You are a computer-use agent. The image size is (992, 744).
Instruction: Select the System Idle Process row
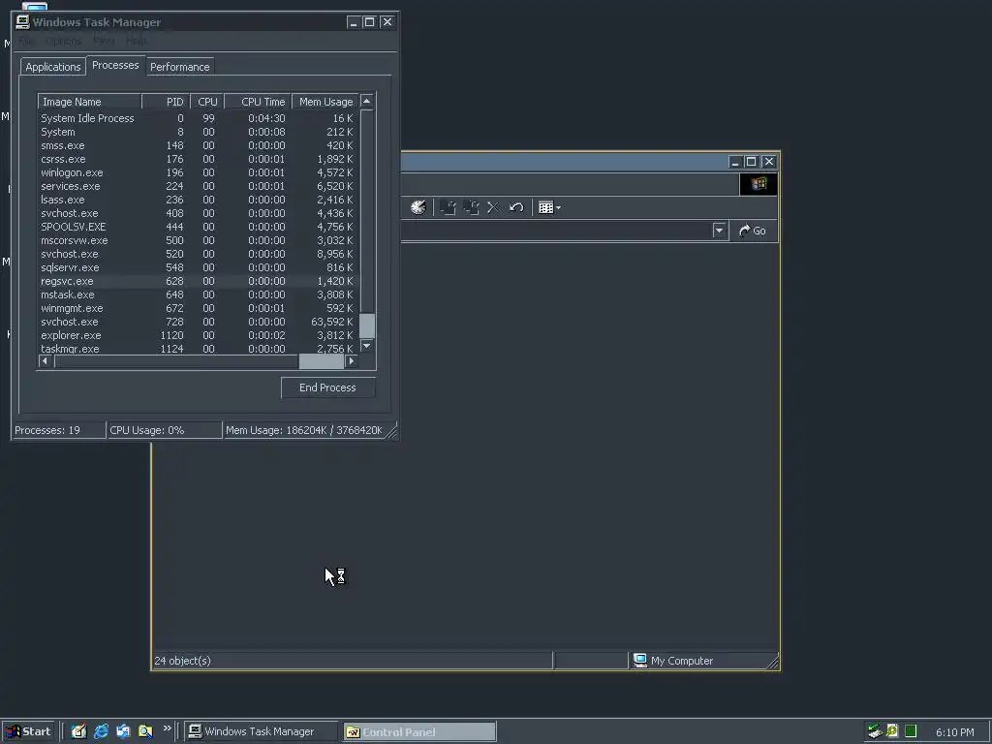point(198,118)
